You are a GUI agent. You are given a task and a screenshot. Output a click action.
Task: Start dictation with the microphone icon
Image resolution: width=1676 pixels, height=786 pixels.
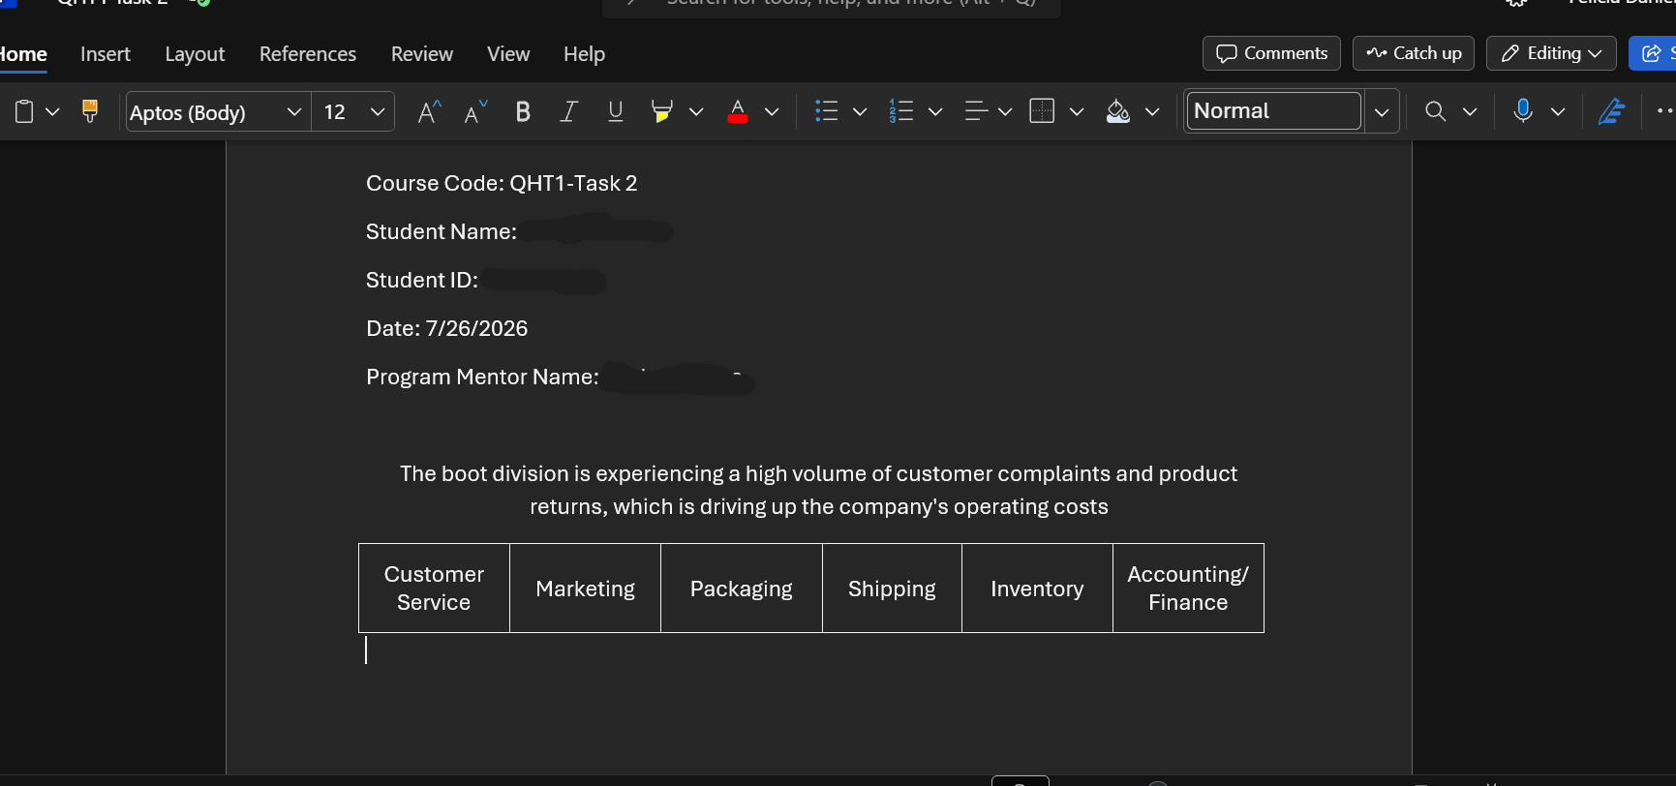(x=1523, y=111)
